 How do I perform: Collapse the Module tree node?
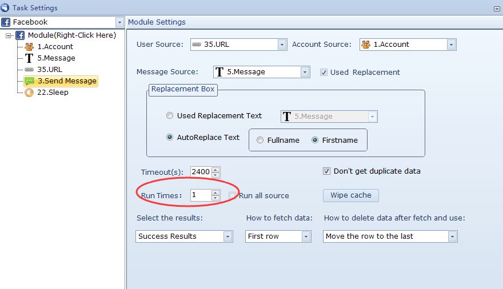click(9, 35)
